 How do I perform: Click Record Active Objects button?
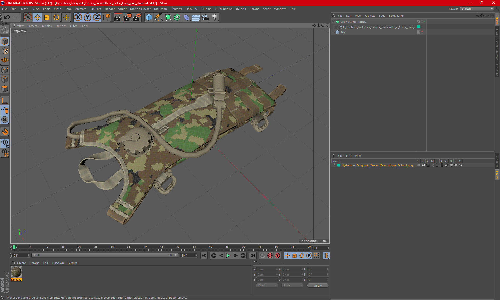[263, 255]
